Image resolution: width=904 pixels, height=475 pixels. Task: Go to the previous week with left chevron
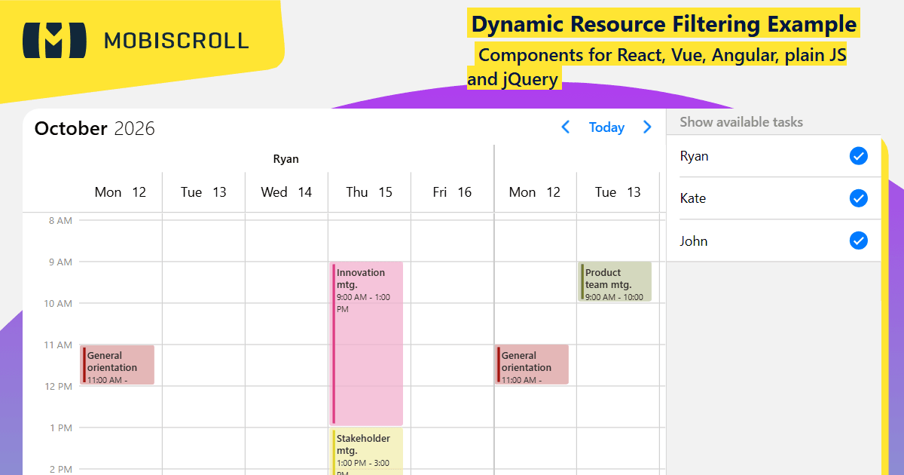pyautogui.click(x=566, y=127)
